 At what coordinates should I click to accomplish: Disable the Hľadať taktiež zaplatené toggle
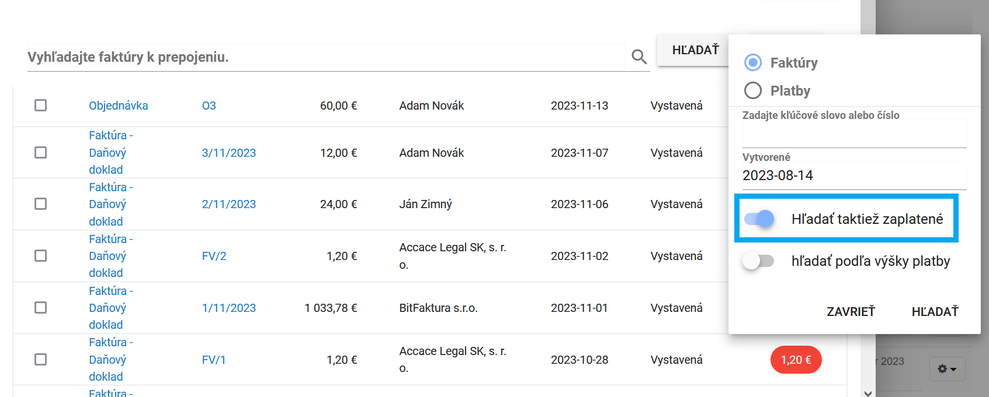pyautogui.click(x=759, y=219)
